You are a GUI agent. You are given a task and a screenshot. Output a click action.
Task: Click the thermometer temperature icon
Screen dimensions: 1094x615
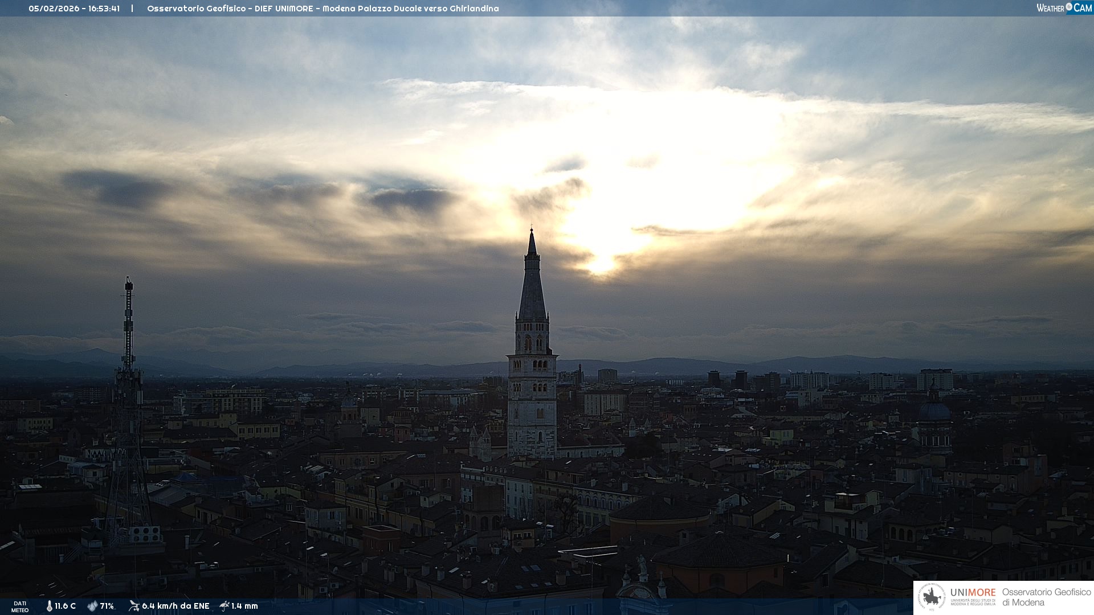[50, 606]
